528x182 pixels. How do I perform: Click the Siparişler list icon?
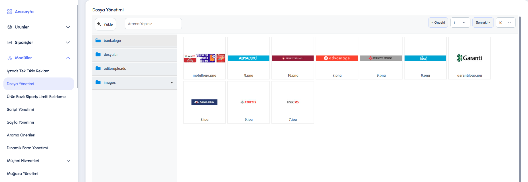[10, 42]
